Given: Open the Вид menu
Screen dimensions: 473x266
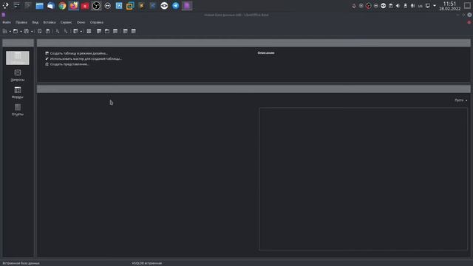Looking at the screenshot, I should [x=35, y=22].
